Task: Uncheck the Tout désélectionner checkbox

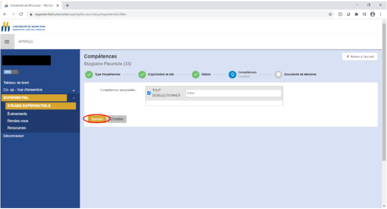Action: pos(149,93)
